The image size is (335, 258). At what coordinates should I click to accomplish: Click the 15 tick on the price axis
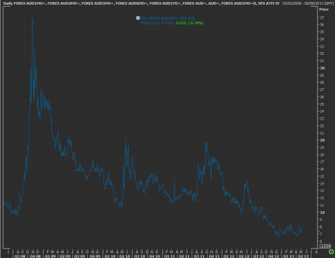(x=322, y=176)
